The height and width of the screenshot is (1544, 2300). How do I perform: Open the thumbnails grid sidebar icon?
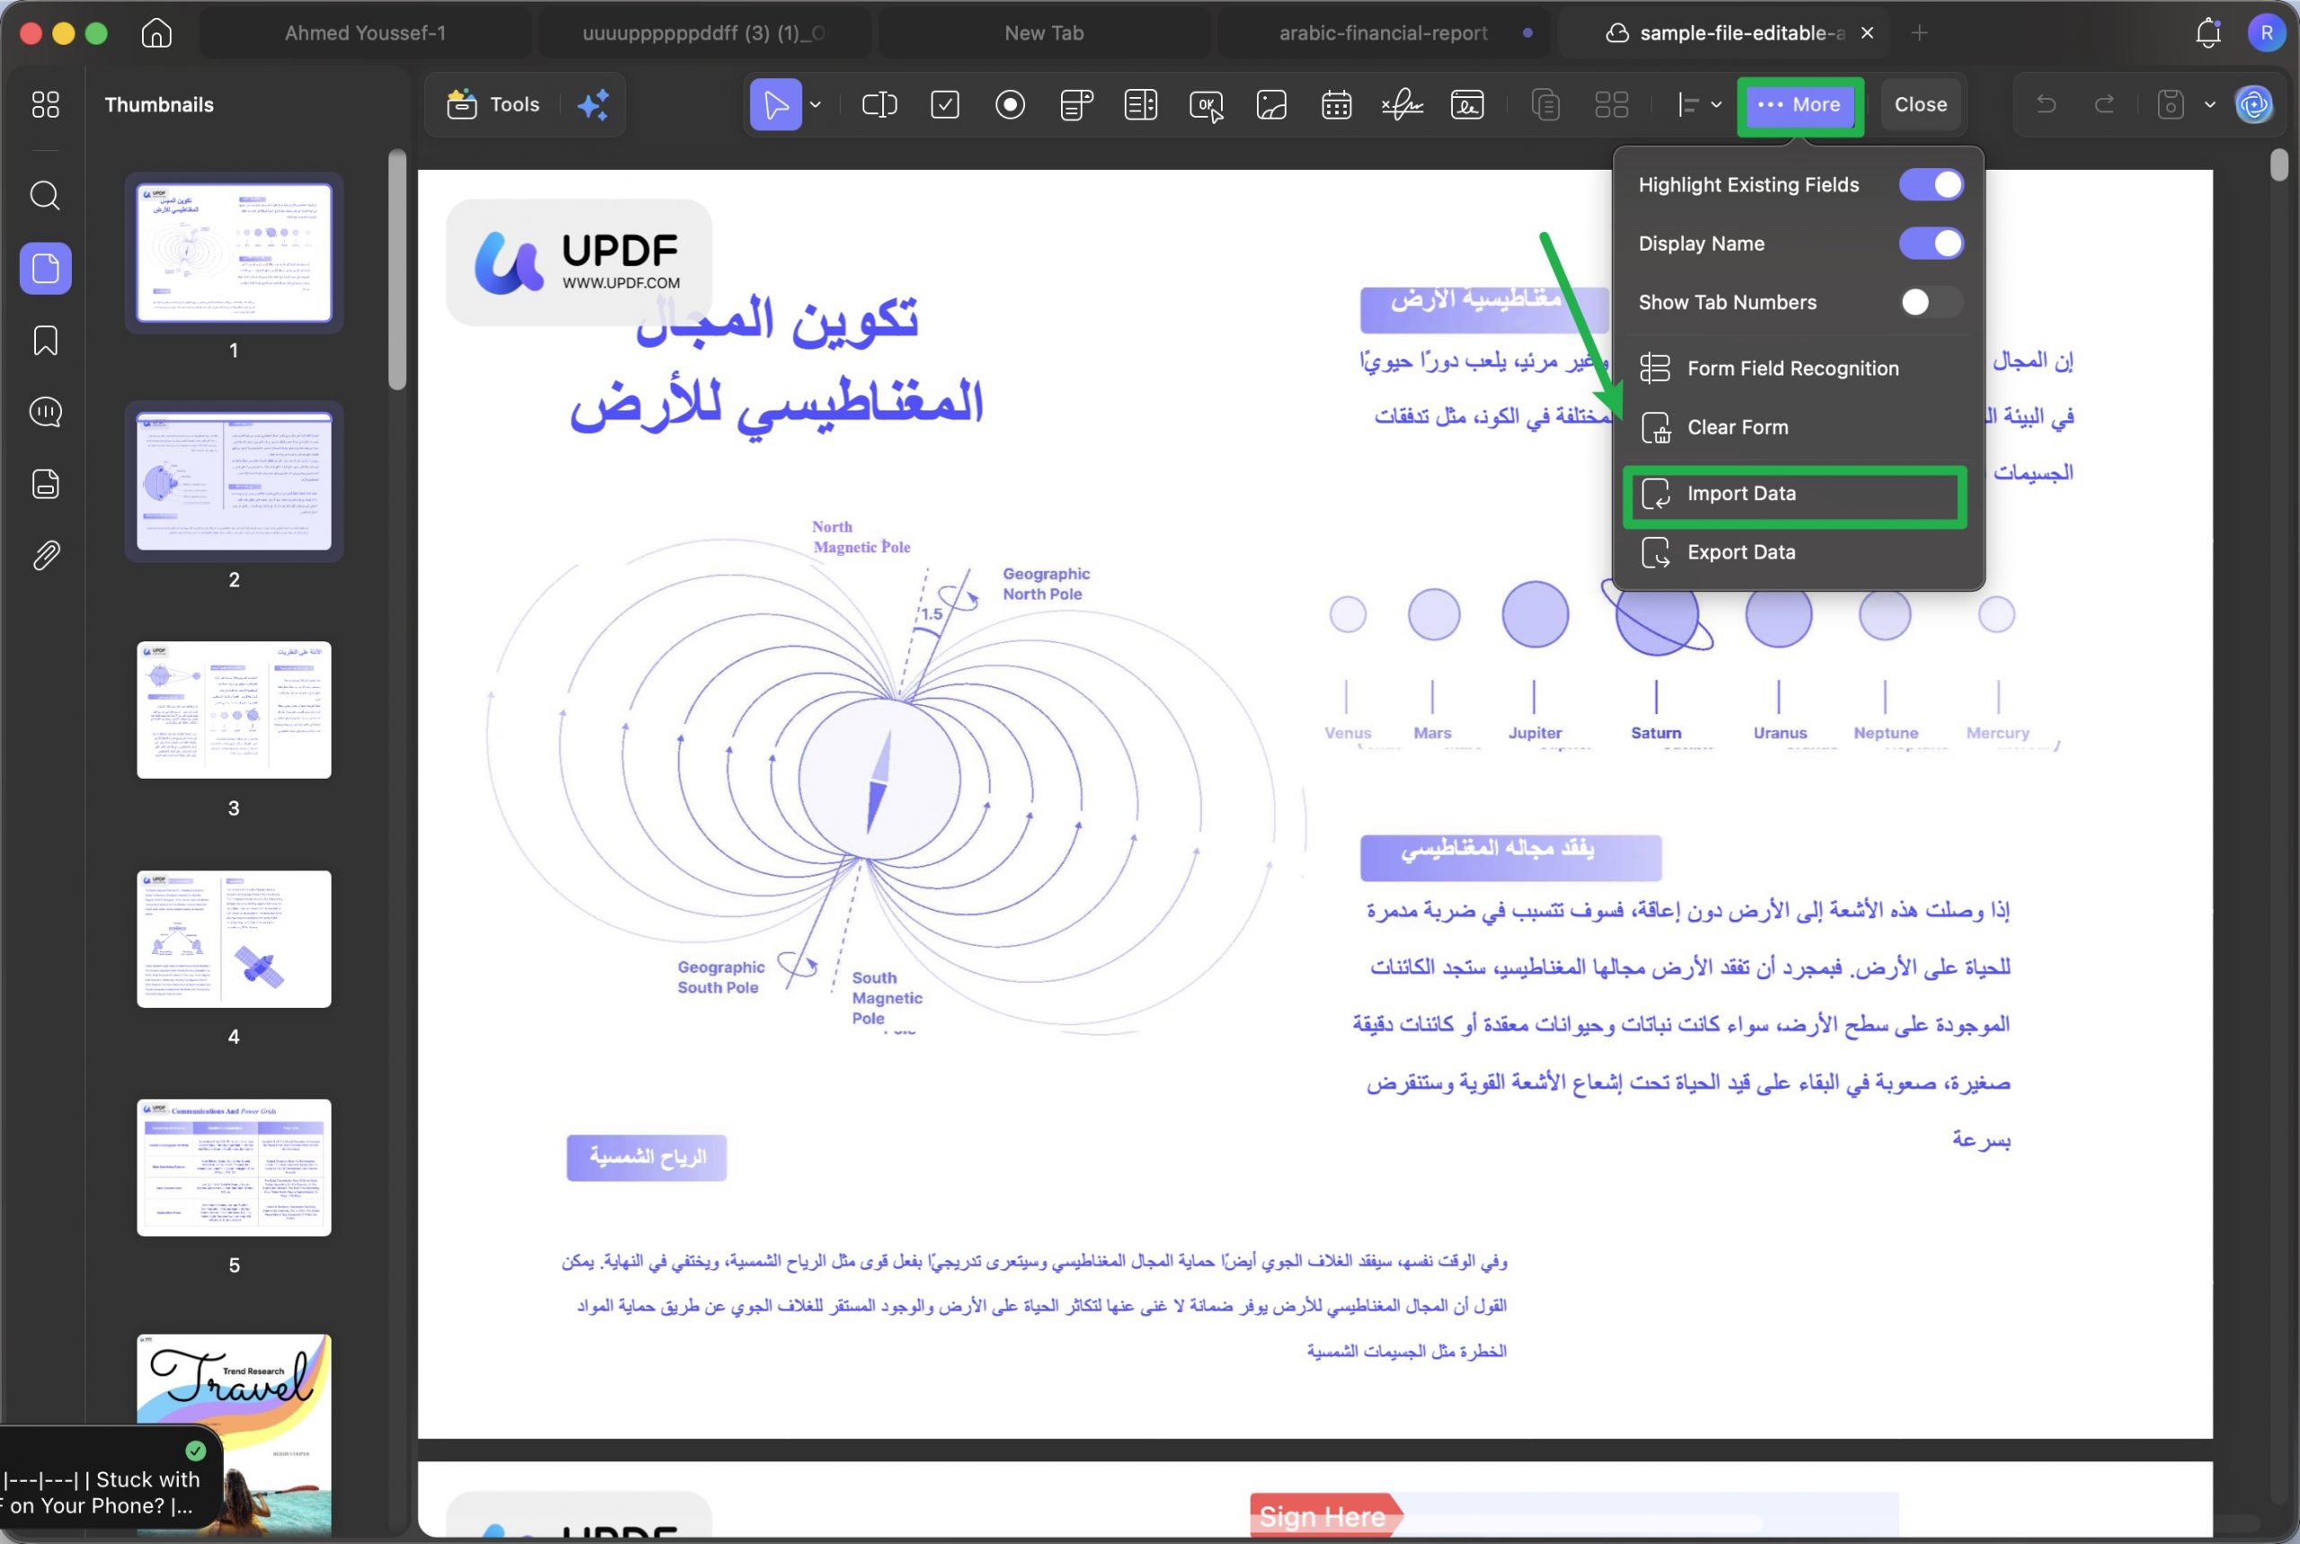coord(45,104)
